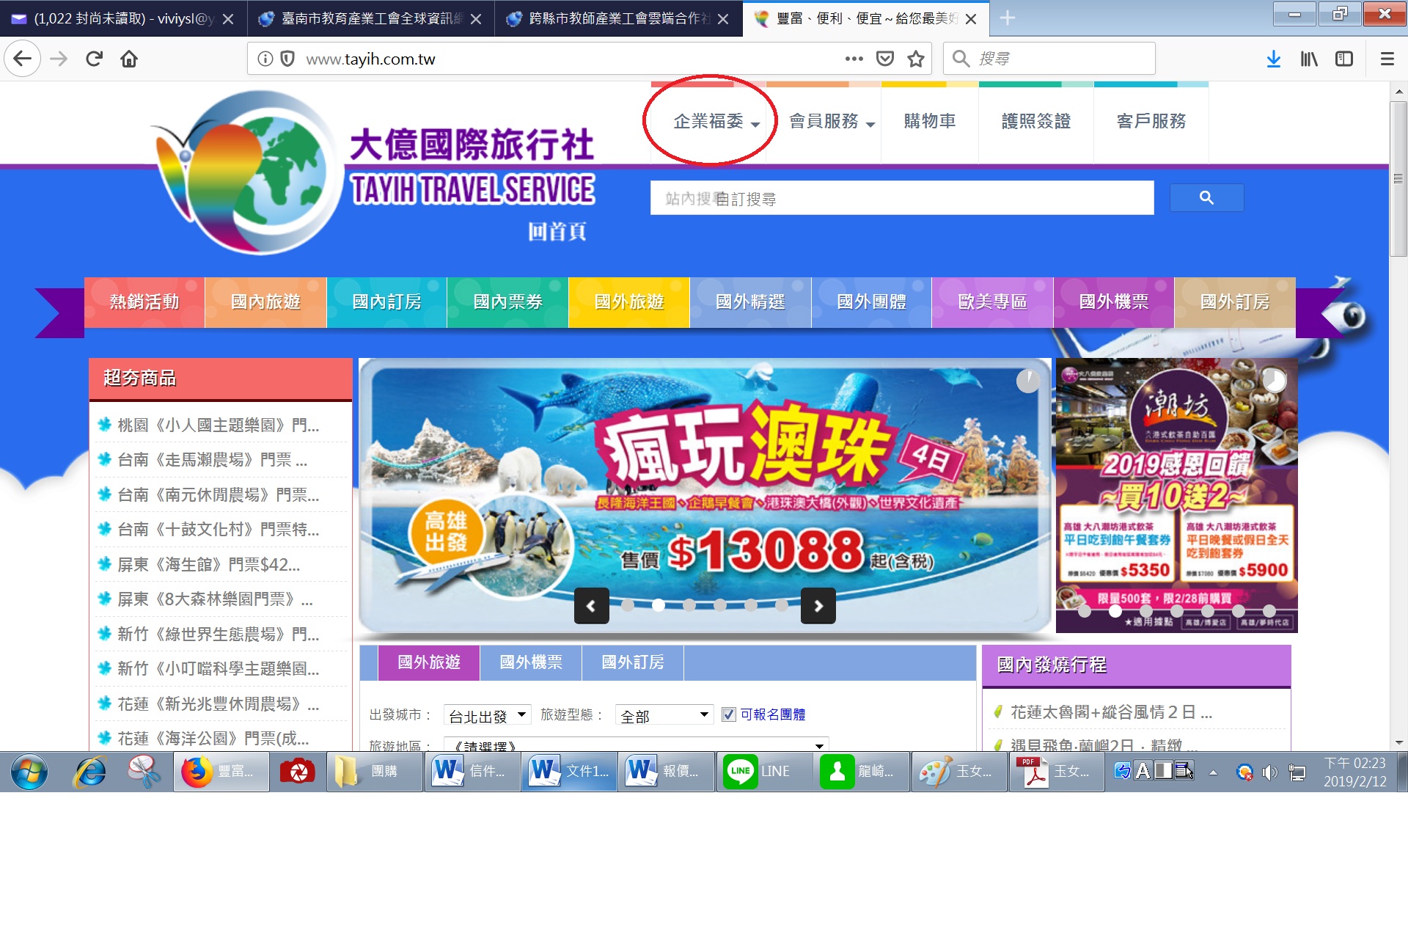Open the Firefox library icon
The height and width of the screenshot is (936, 1408).
pos(1309,59)
